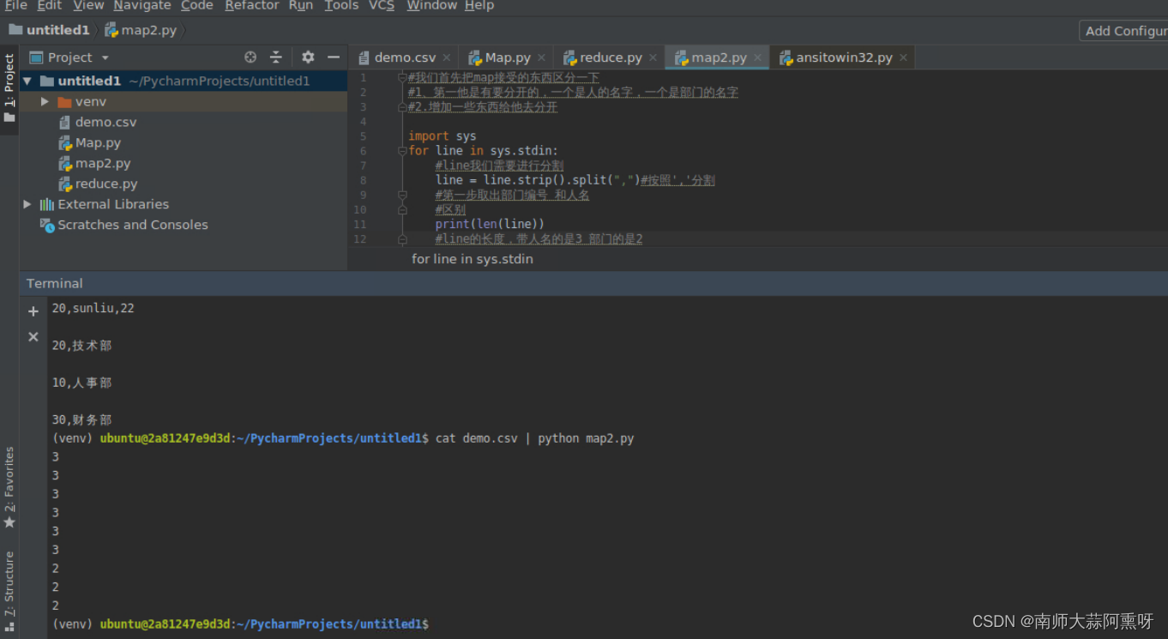Open the Edit menu
Screen dimensions: 1168x639
click(x=49, y=5)
